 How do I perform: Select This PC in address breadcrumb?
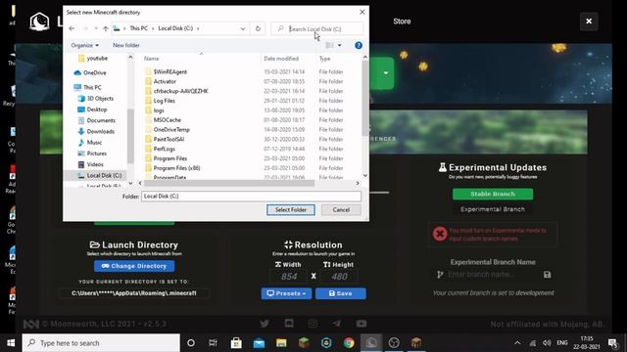[139, 28]
